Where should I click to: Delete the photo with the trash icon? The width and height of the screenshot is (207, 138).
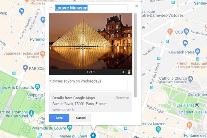click(129, 72)
